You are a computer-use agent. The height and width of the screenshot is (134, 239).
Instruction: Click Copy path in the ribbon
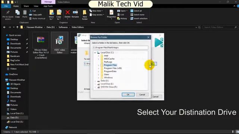tap(35, 15)
